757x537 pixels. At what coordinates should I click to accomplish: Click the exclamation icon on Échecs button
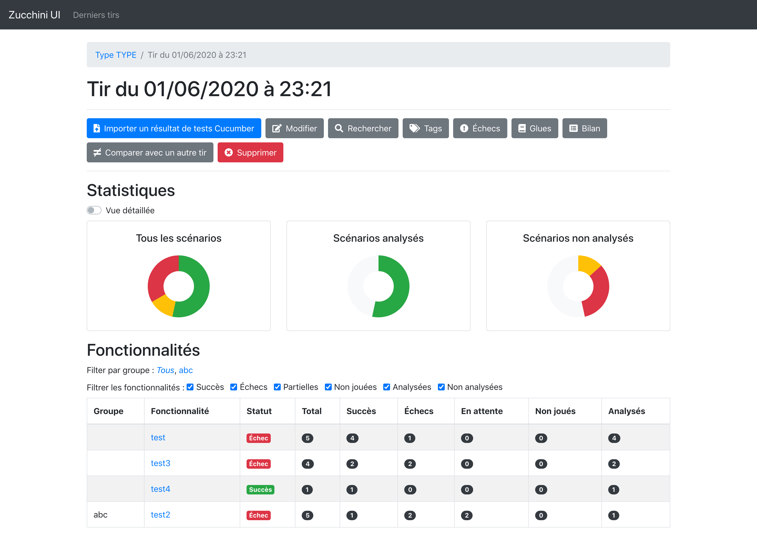pos(464,128)
